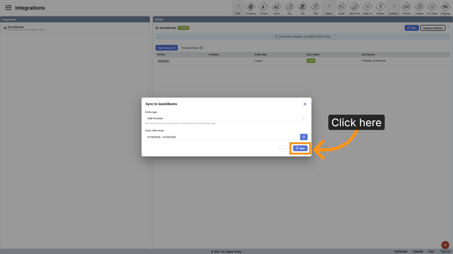This screenshot has width=453, height=254.
Task: Open invoice link V08-26-001
Action: 163,61
